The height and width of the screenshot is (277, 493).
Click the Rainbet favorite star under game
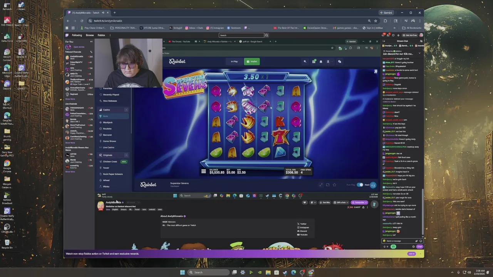pyautogui.click(x=334, y=185)
